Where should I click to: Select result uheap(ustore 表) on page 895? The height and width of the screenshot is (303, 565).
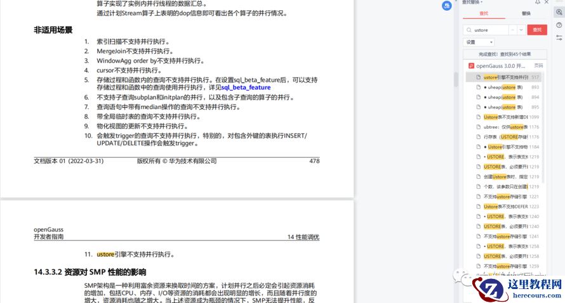[x=503, y=107]
